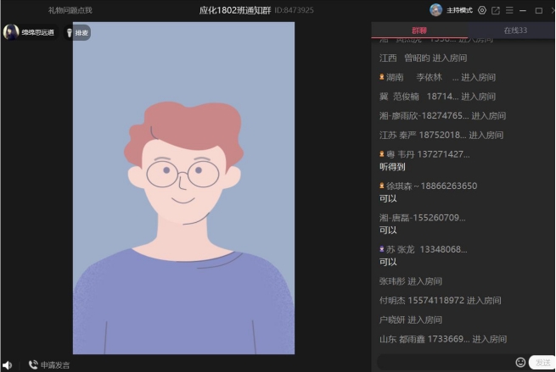Click the 发送 send button
Image resolution: width=556 pixels, height=372 pixels.
tap(542, 363)
